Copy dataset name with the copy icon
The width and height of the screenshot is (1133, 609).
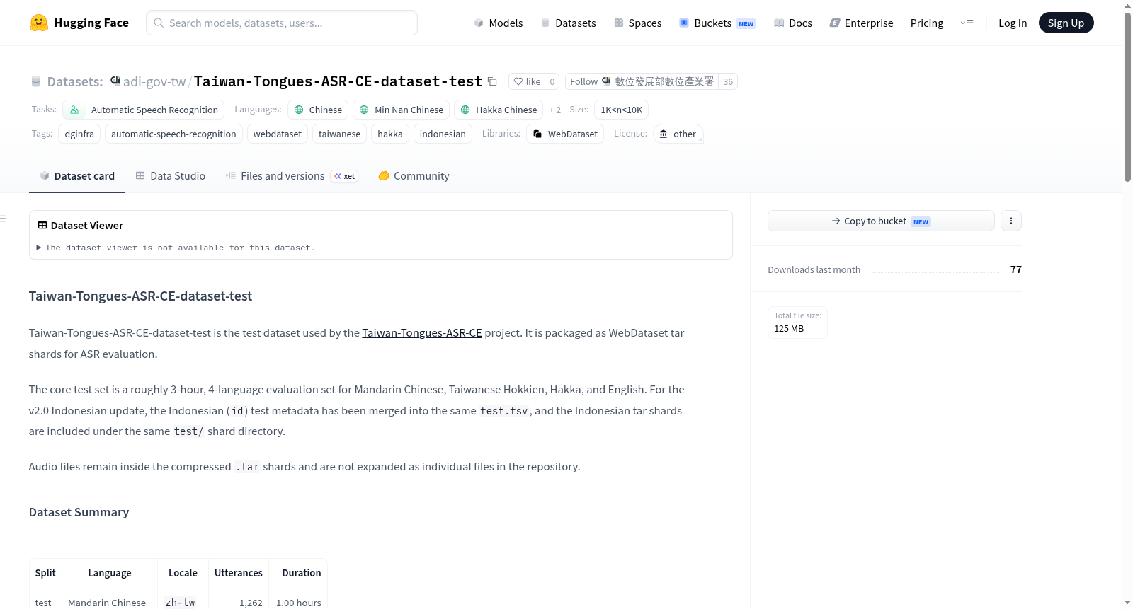pyautogui.click(x=492, y=81)
